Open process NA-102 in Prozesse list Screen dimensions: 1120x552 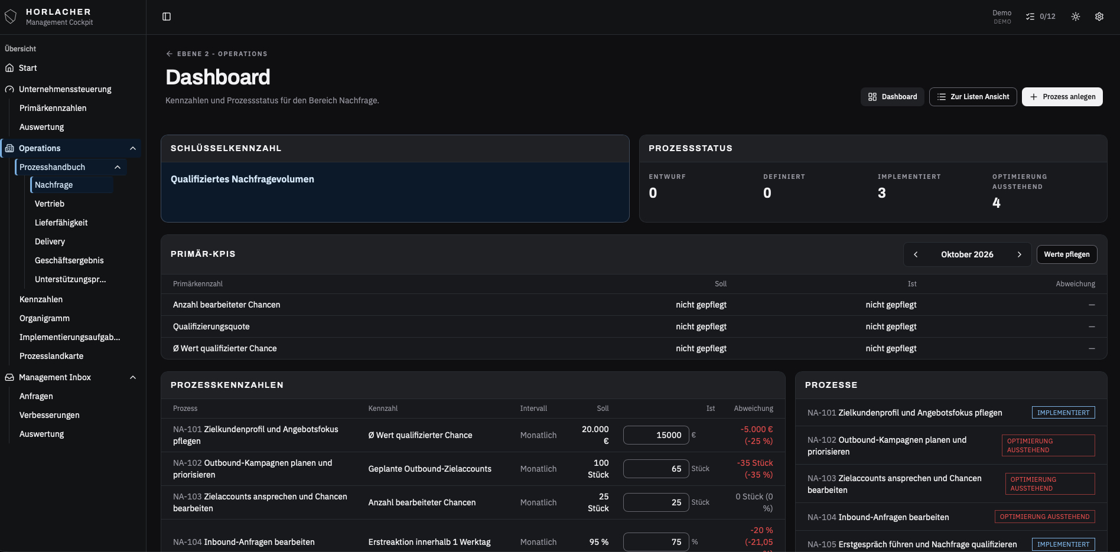coord(887,446)
